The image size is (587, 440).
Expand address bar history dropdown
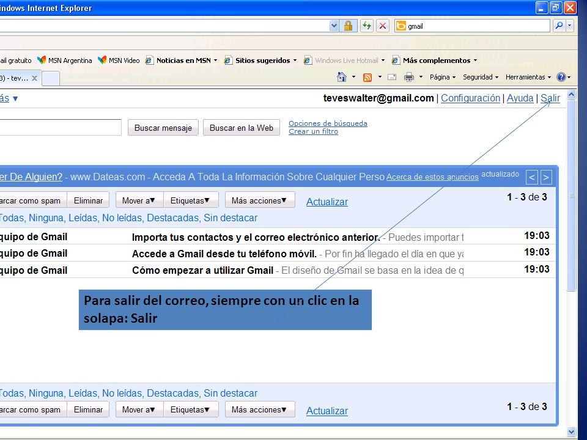[x=334, y=26]
